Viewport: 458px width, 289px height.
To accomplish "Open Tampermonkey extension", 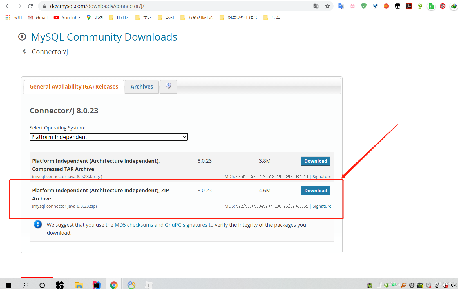I will pyautogui.click(x=397, y=6).
